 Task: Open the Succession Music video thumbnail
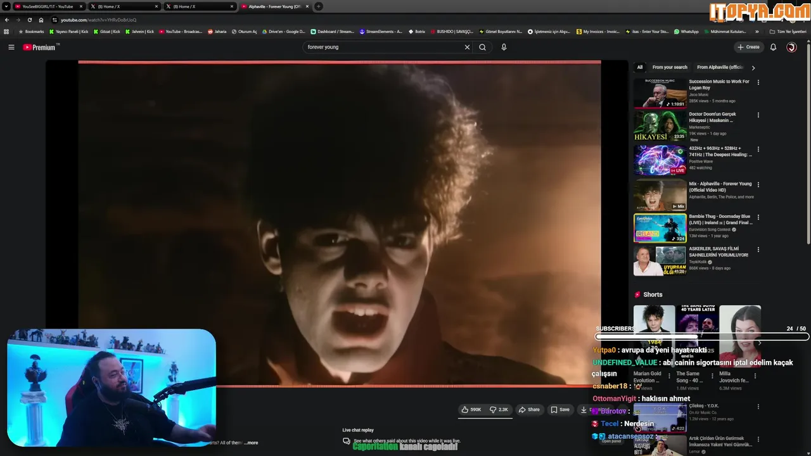click(660, 93)
